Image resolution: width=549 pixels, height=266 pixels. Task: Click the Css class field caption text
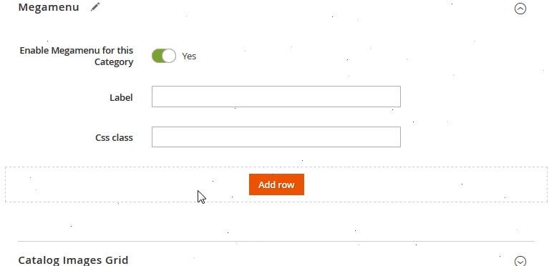coord(114,137)
